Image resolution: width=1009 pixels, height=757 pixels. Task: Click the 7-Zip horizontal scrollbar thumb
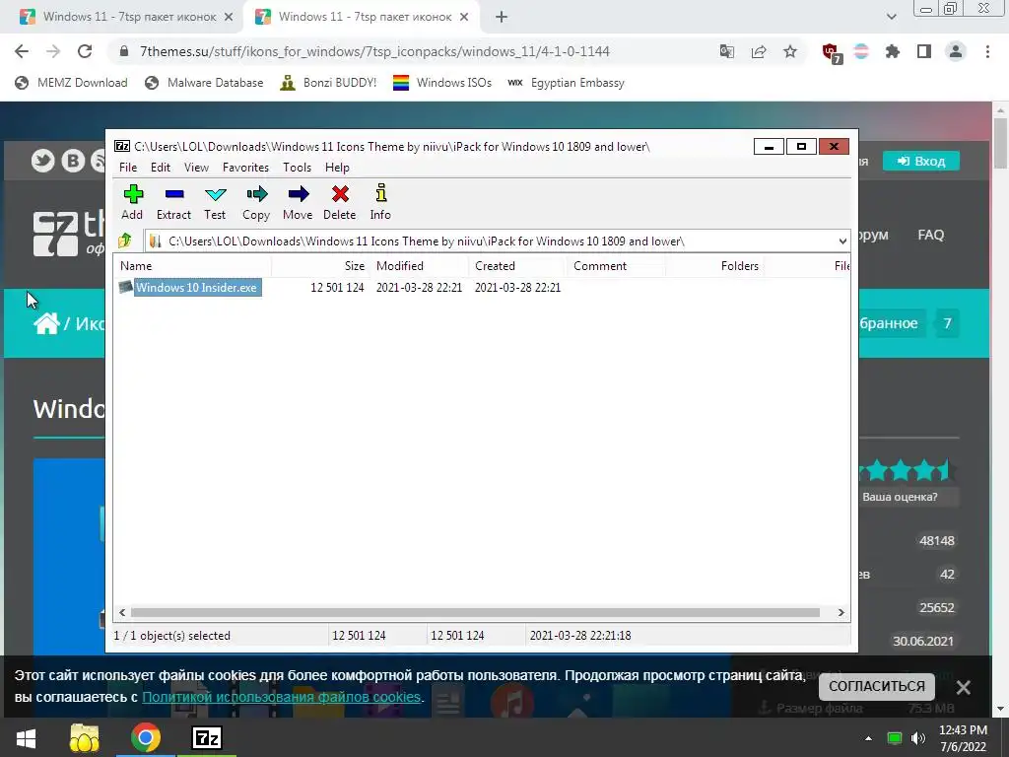tap(475, 613)
